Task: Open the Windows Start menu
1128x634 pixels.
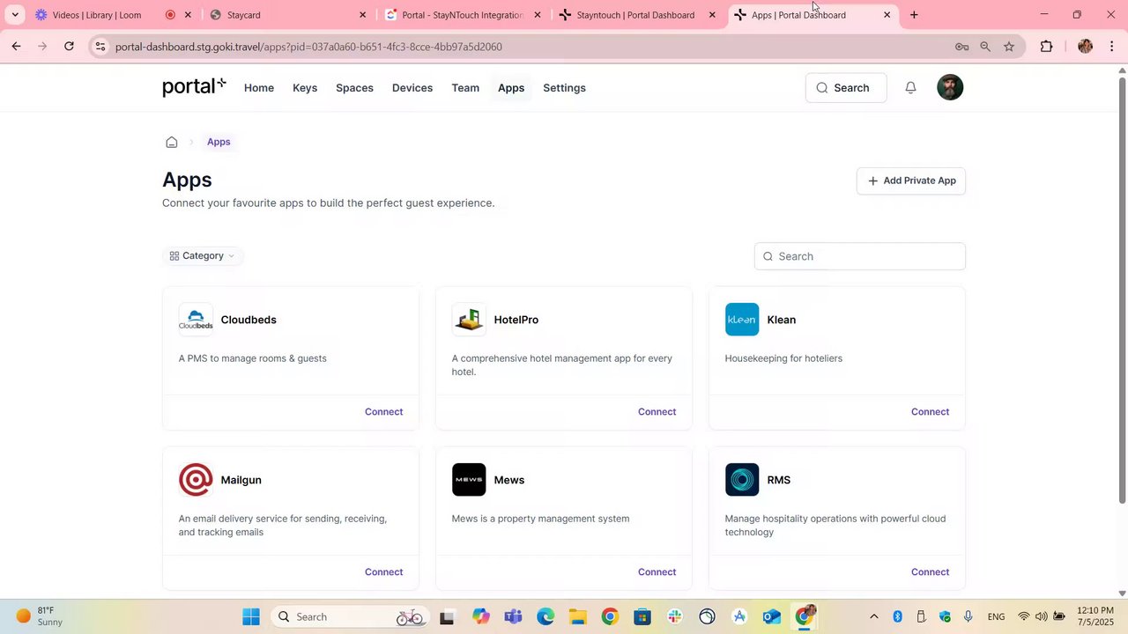Action: point(251,616)
